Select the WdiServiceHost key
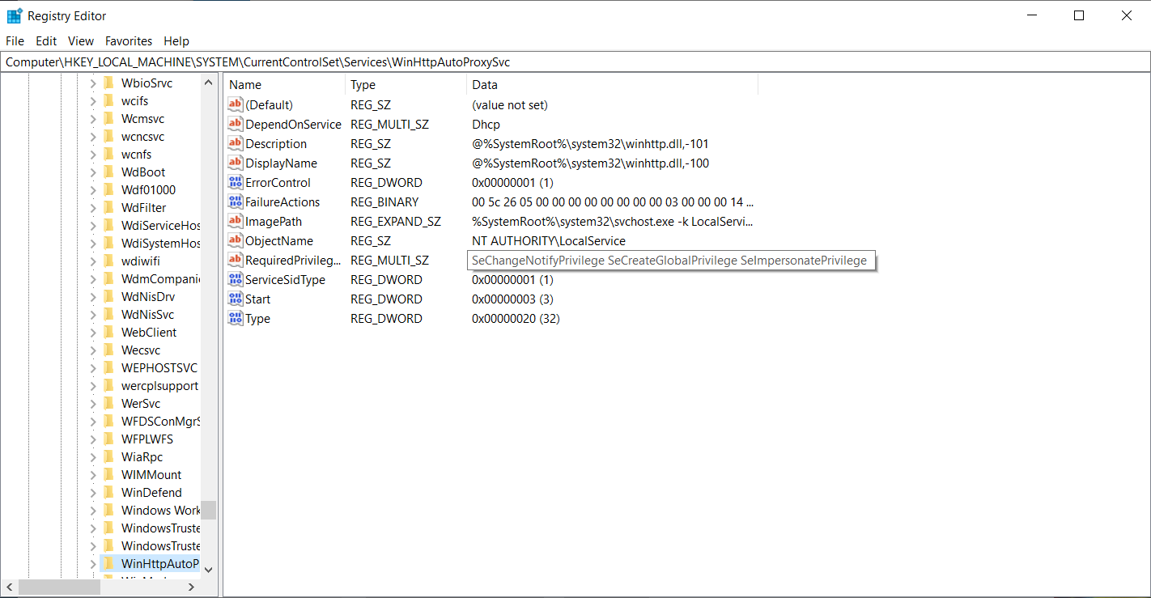 click(160, 225)
